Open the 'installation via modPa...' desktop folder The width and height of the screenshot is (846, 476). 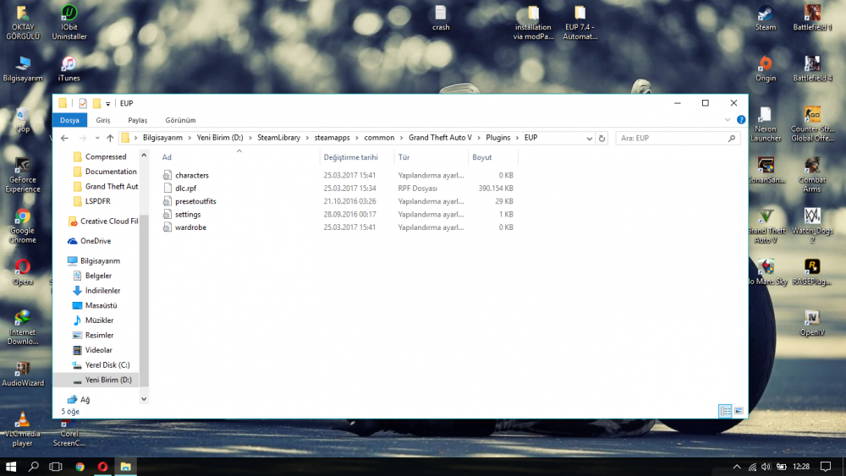pyautogui.click(x=533, y=22)
